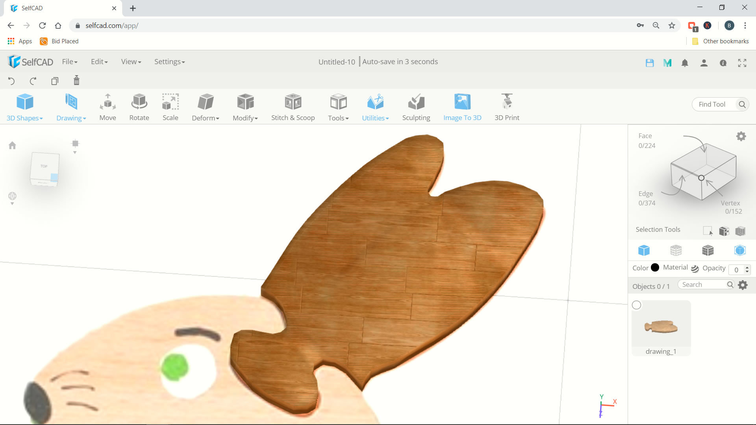Open the 3D Print tool
Screen dimensions: 756x425
(x=507, y=107)
